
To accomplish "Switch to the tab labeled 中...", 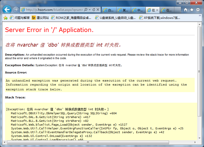I will [x=138, y=10].
